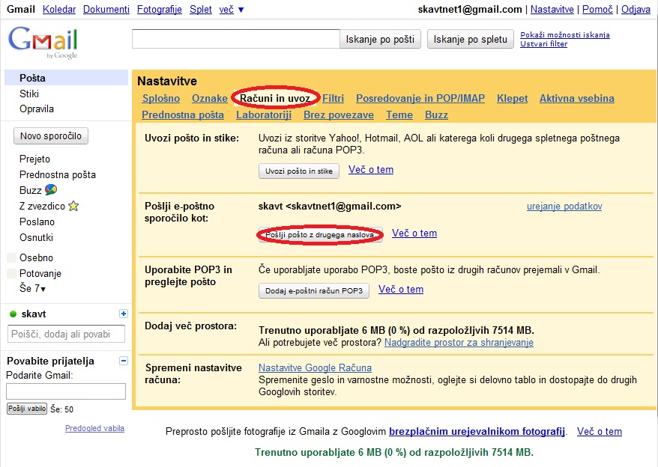The width and height of the screenshot is (658, 467).
Task: Click the Buzz colored speech bubble icon
Action: (51, 190)
